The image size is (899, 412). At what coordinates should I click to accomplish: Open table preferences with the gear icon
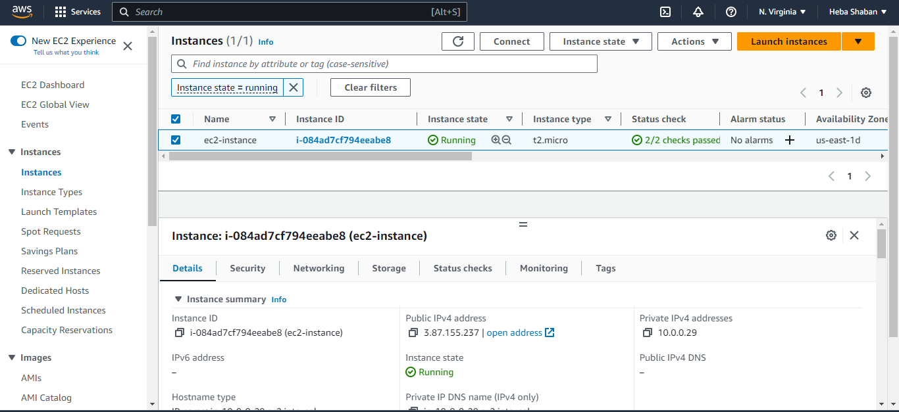[866, 93]
